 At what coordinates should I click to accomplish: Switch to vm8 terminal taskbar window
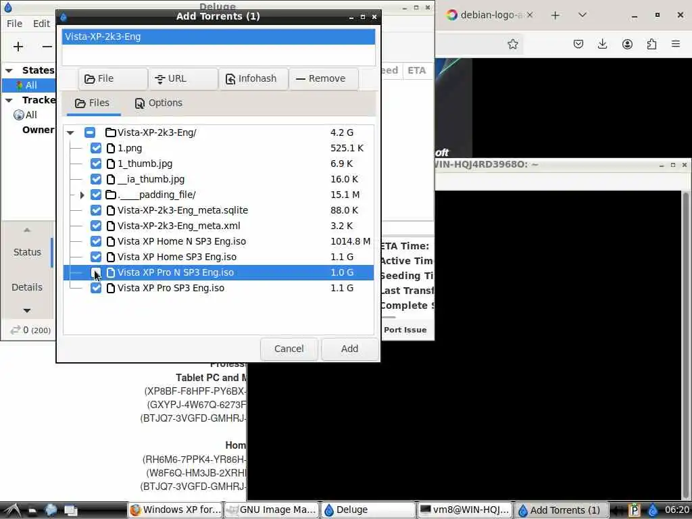tap(465, 510)
